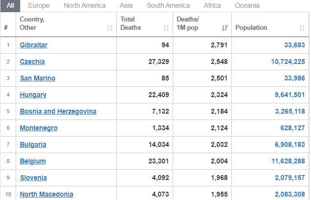
Task: Click Czechia population 10,724,225
Action: point(288,62)
